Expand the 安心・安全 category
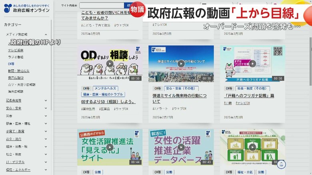This screenshot has height=175, width=312. pos(46,108)
